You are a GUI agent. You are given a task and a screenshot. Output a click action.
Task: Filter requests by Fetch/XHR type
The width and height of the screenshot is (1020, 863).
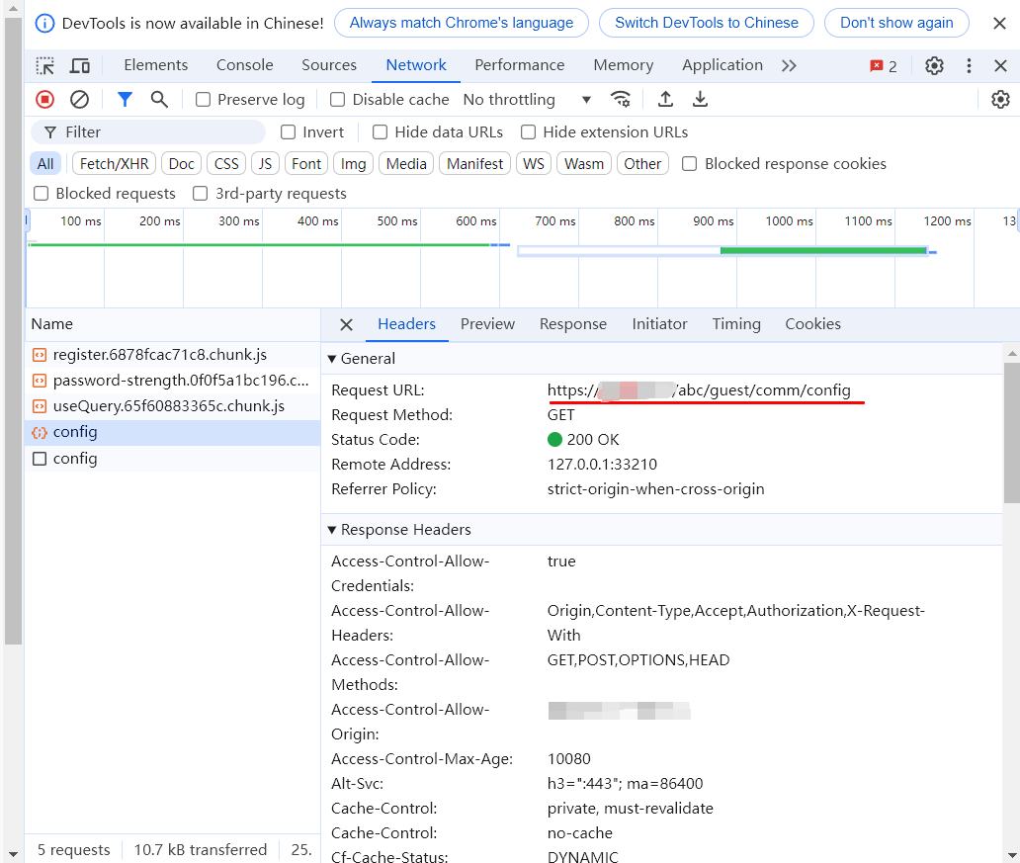114,164
